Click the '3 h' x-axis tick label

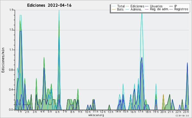pyautogui.click(x=35, y=112)
